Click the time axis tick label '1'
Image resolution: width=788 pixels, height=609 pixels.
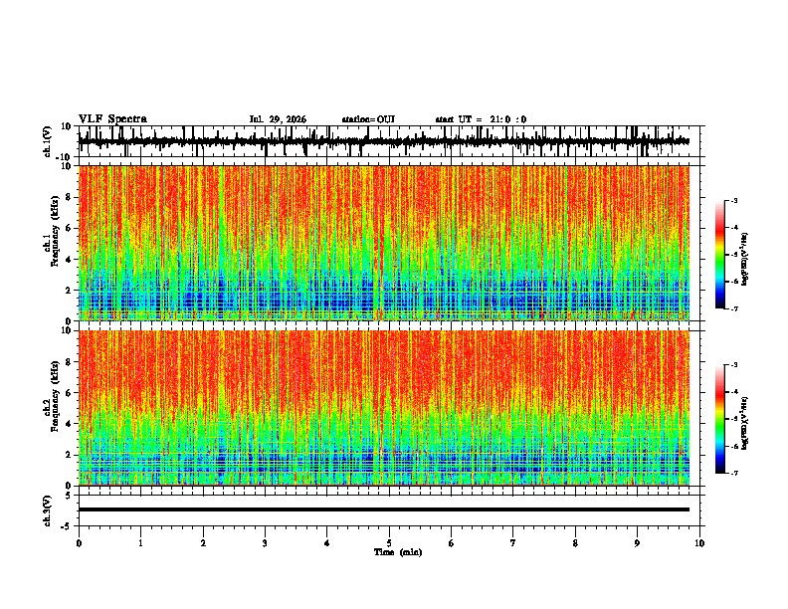coord(140,543)
